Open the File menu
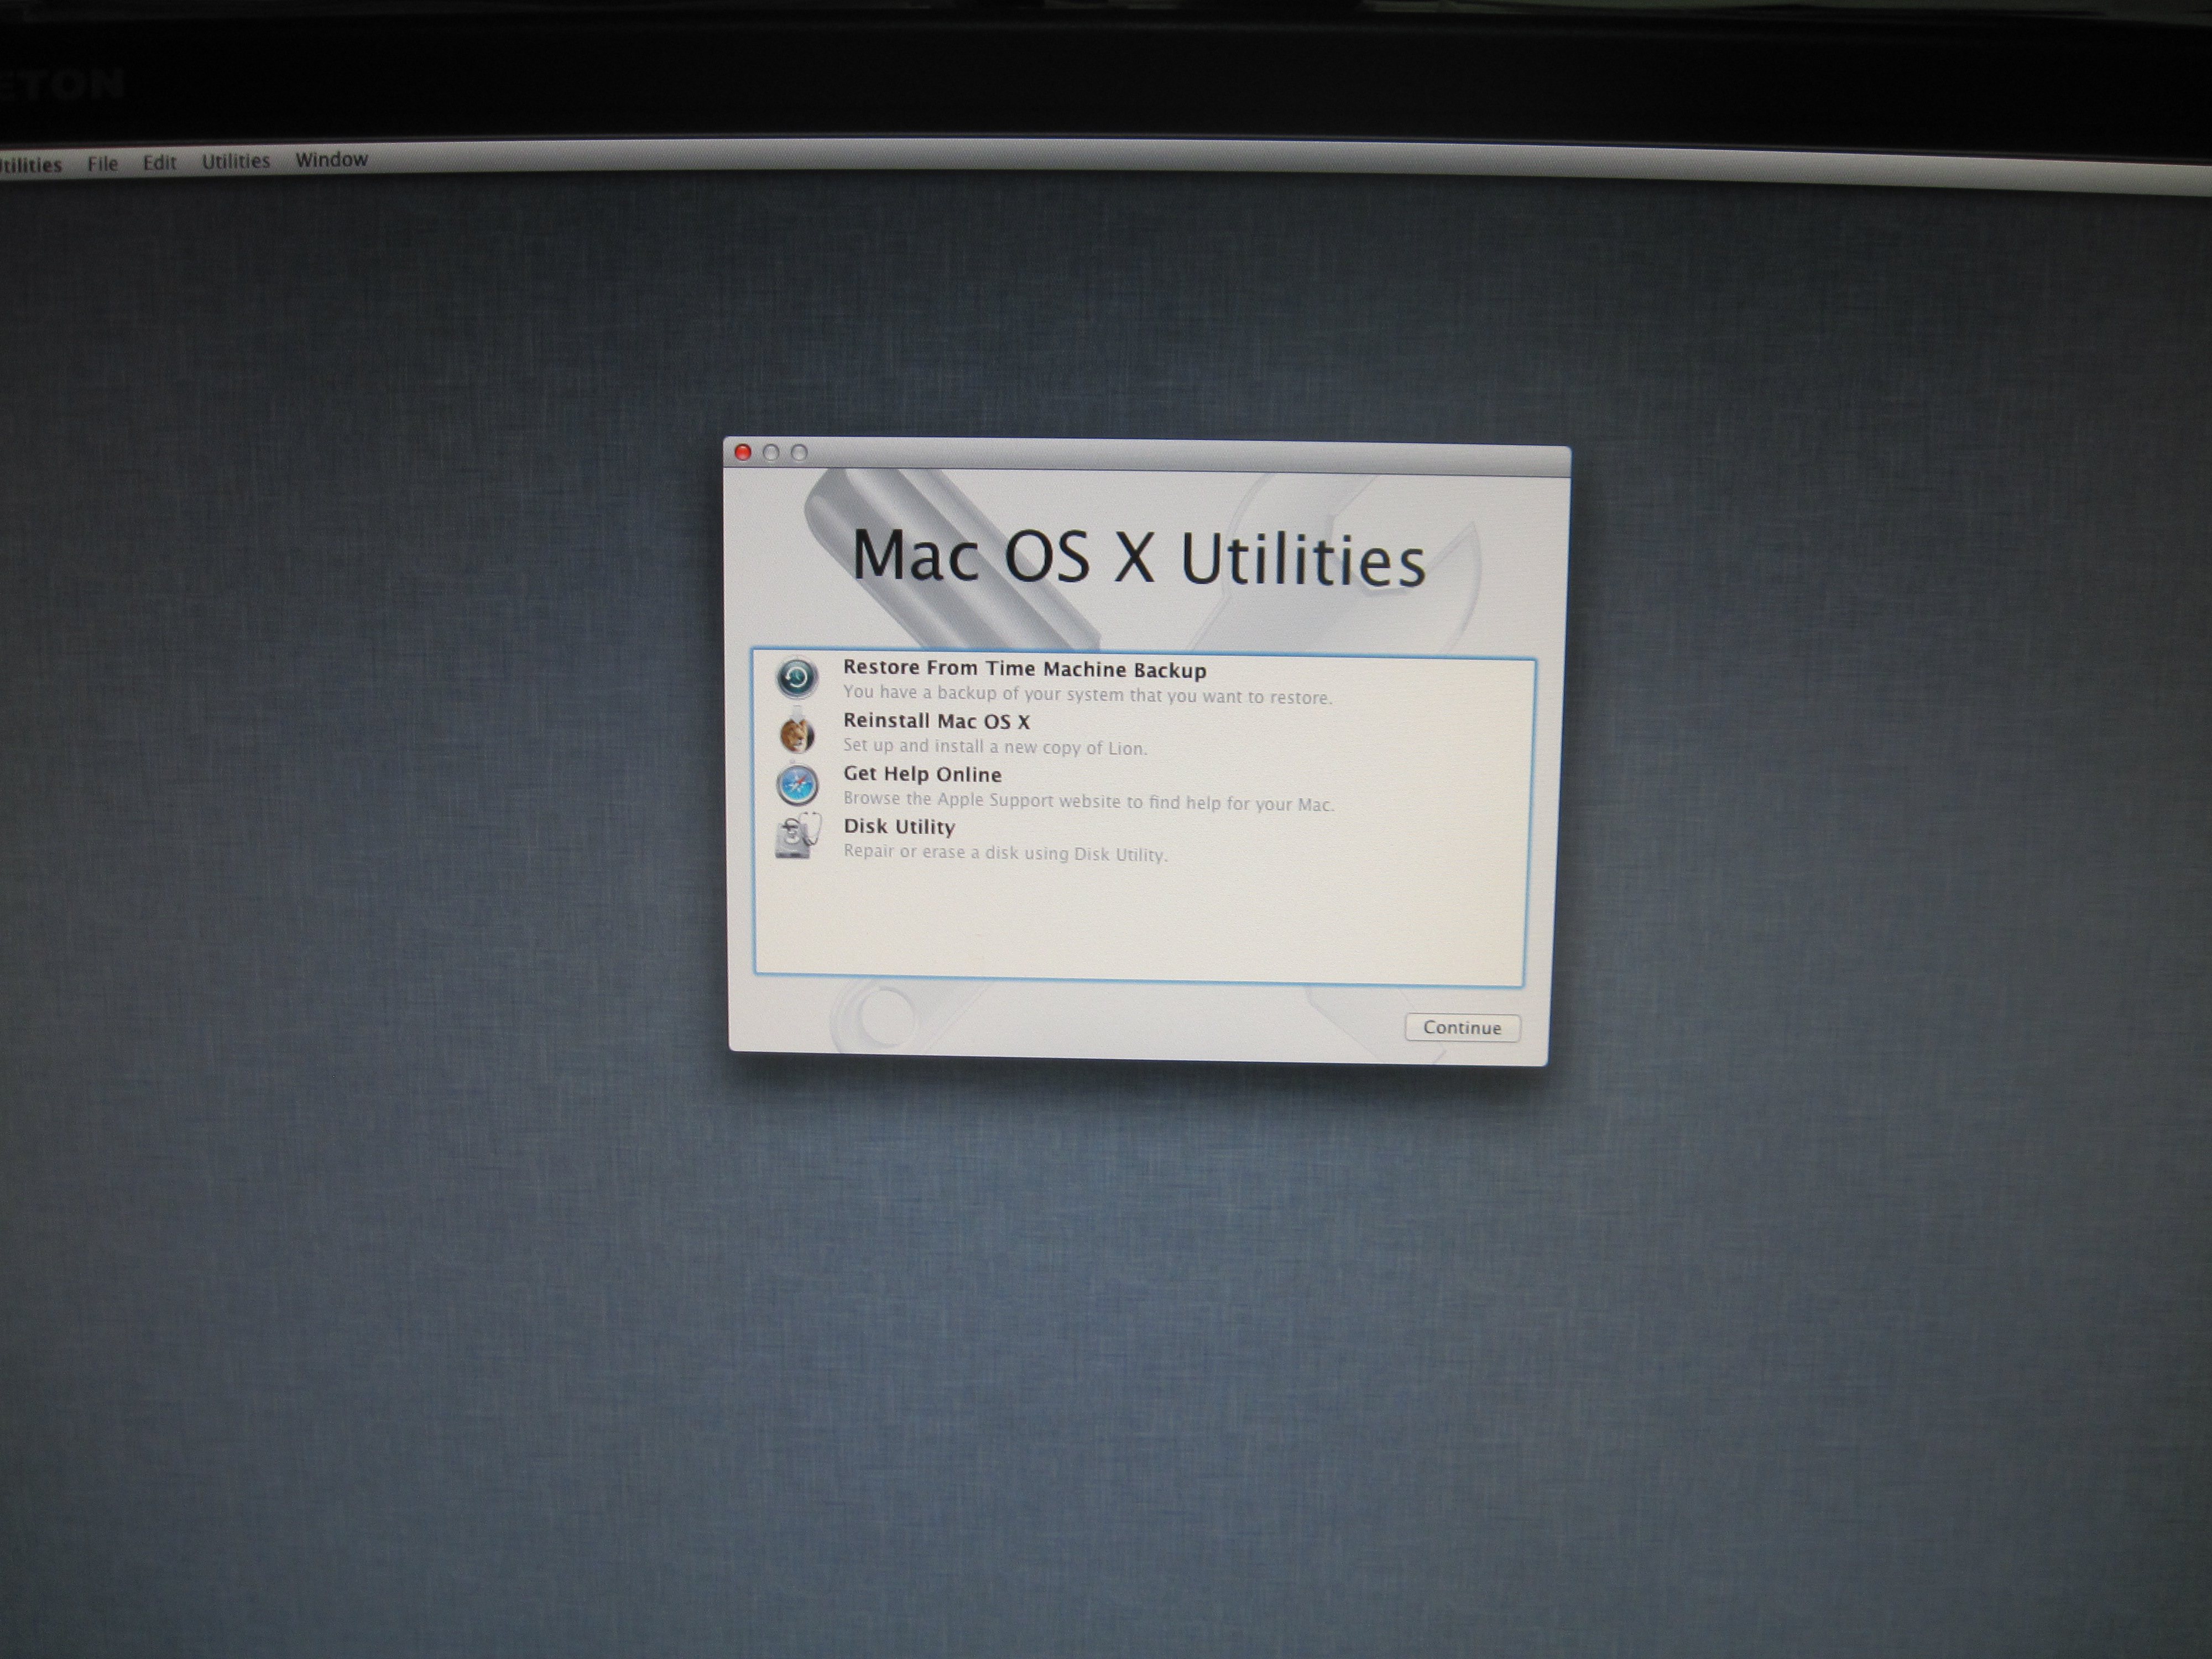2212x1659 pixels. (x=102, y=164)
